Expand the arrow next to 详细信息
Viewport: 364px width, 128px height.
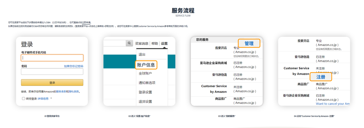[x=51, y=99]
